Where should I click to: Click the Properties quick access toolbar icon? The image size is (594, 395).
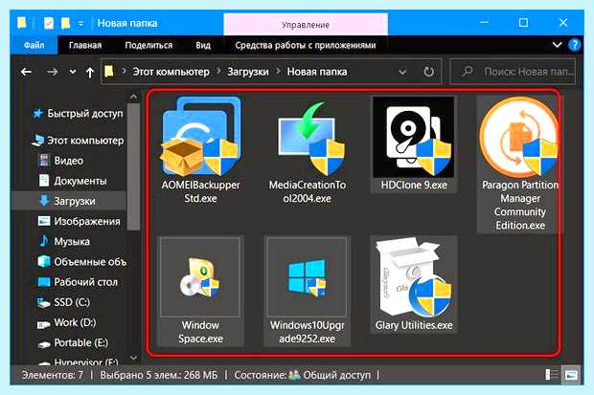(x=49, y=23)
